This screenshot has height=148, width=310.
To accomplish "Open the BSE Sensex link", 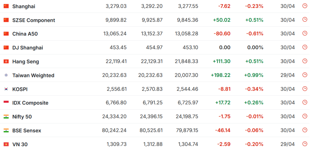I will (x=27, y=131).
